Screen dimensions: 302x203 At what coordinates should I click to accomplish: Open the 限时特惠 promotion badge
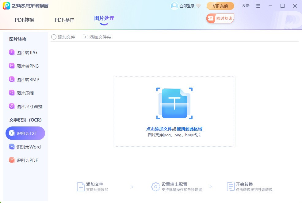point(220,18)
